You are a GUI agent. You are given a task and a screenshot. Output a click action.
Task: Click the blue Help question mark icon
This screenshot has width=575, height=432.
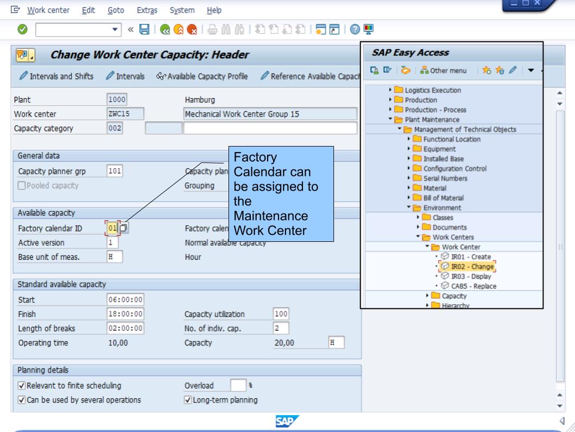coord(355,29)
